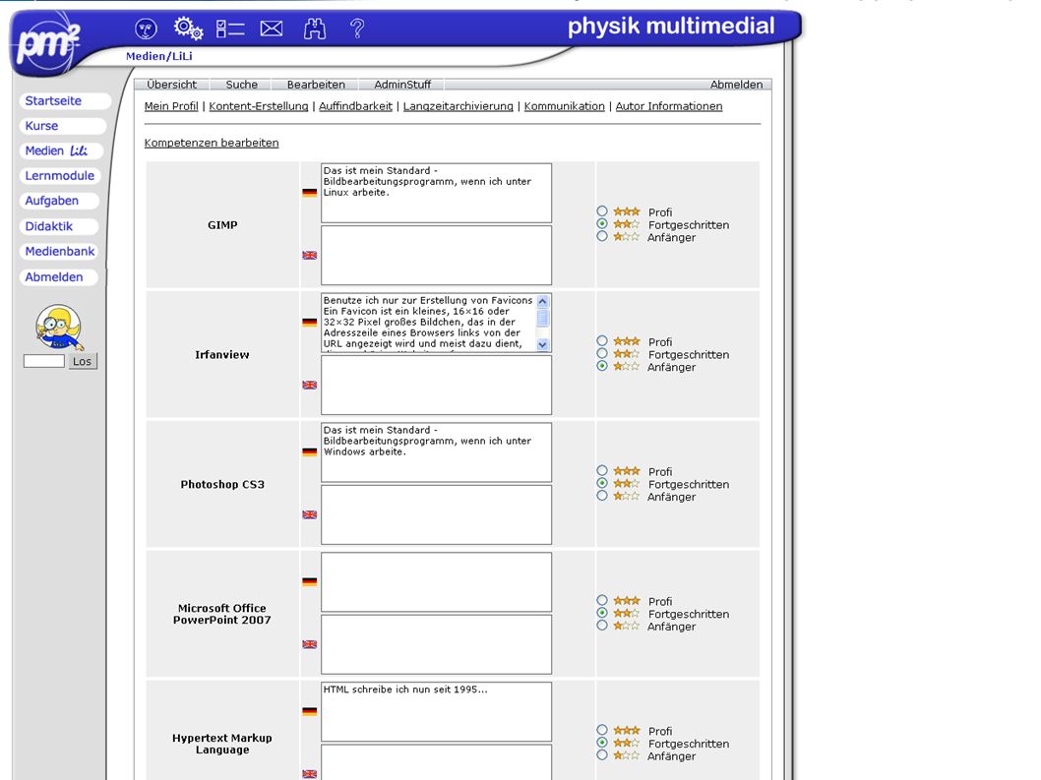1041x780 pixels.
Task: Click the scroll-up arrow in Irfanview description
Action: [x=542, y=301]
